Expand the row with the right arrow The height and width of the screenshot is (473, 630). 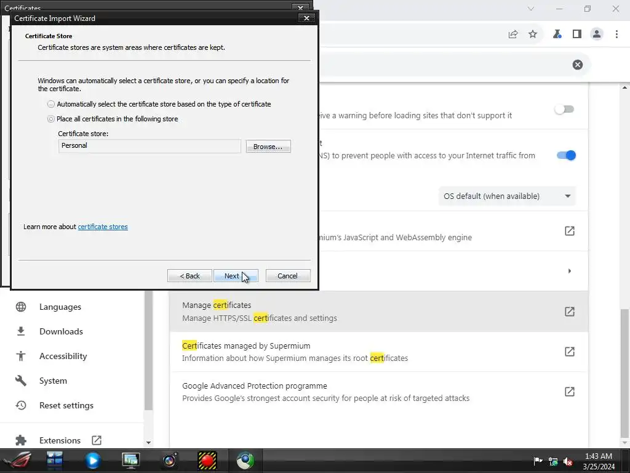[569, 271]
